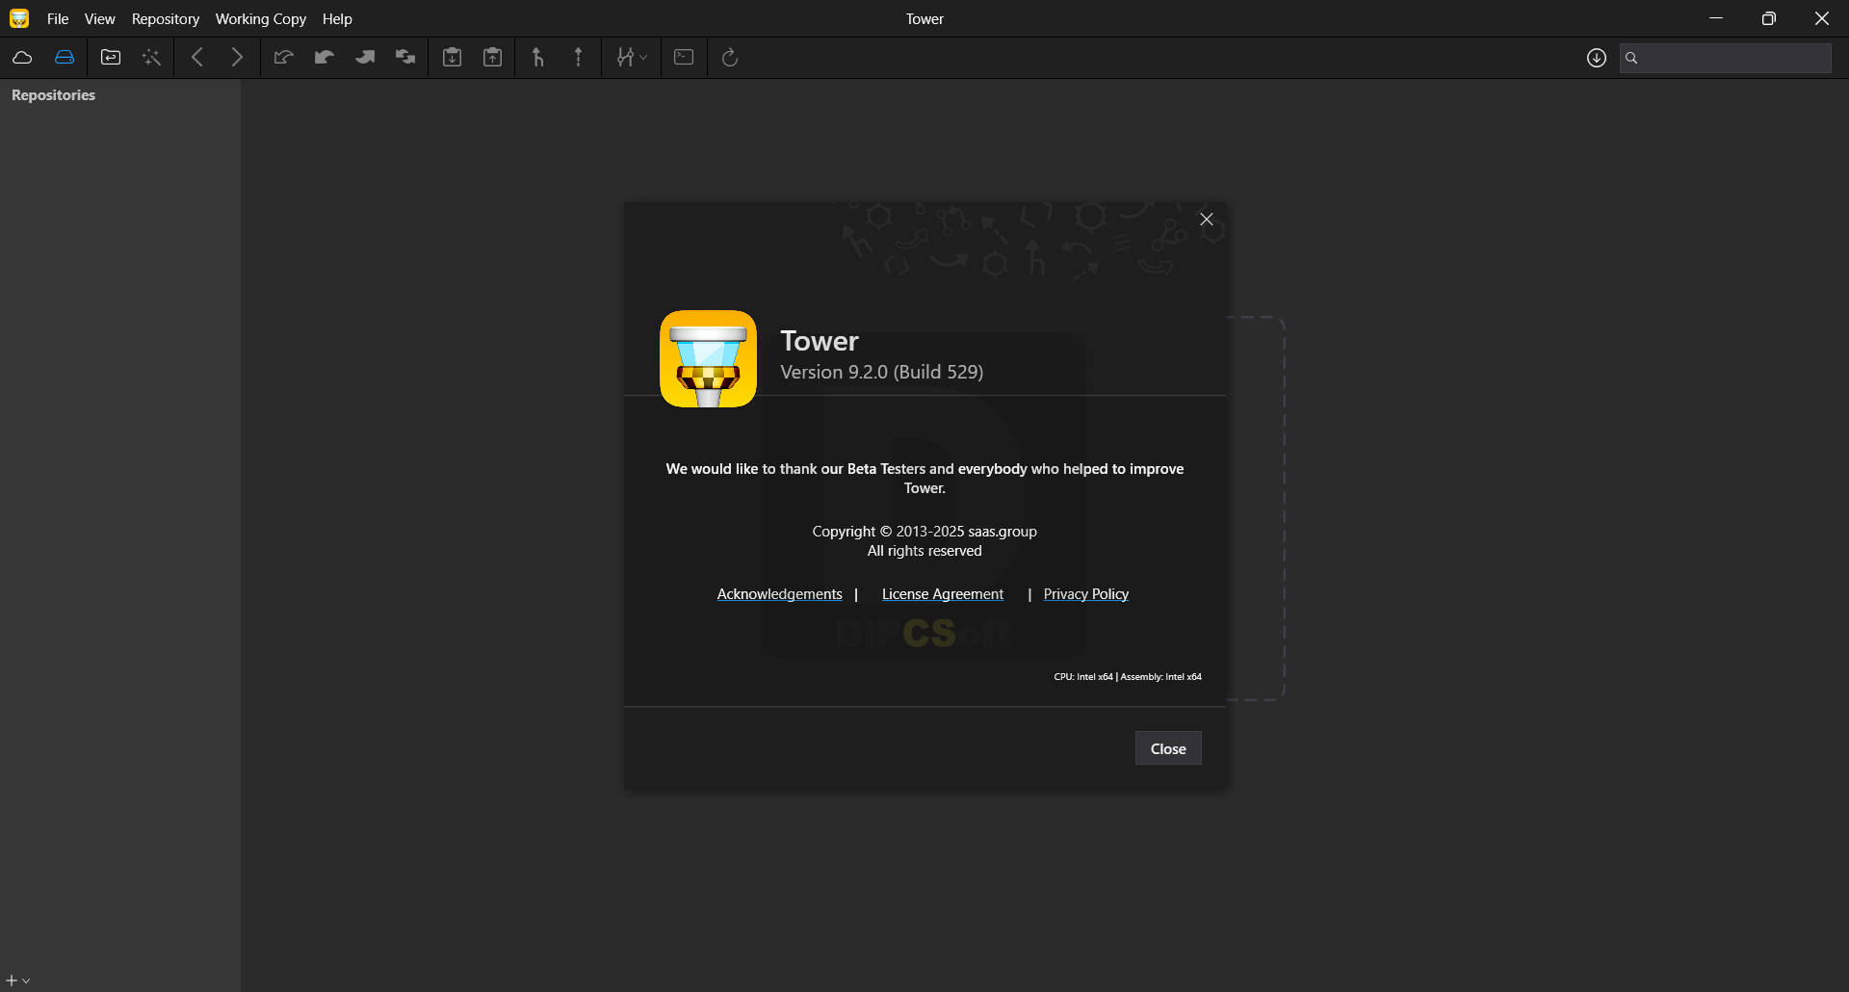Open the Acknowledgements link
1849x992 pixels.
tap(779, 594)
